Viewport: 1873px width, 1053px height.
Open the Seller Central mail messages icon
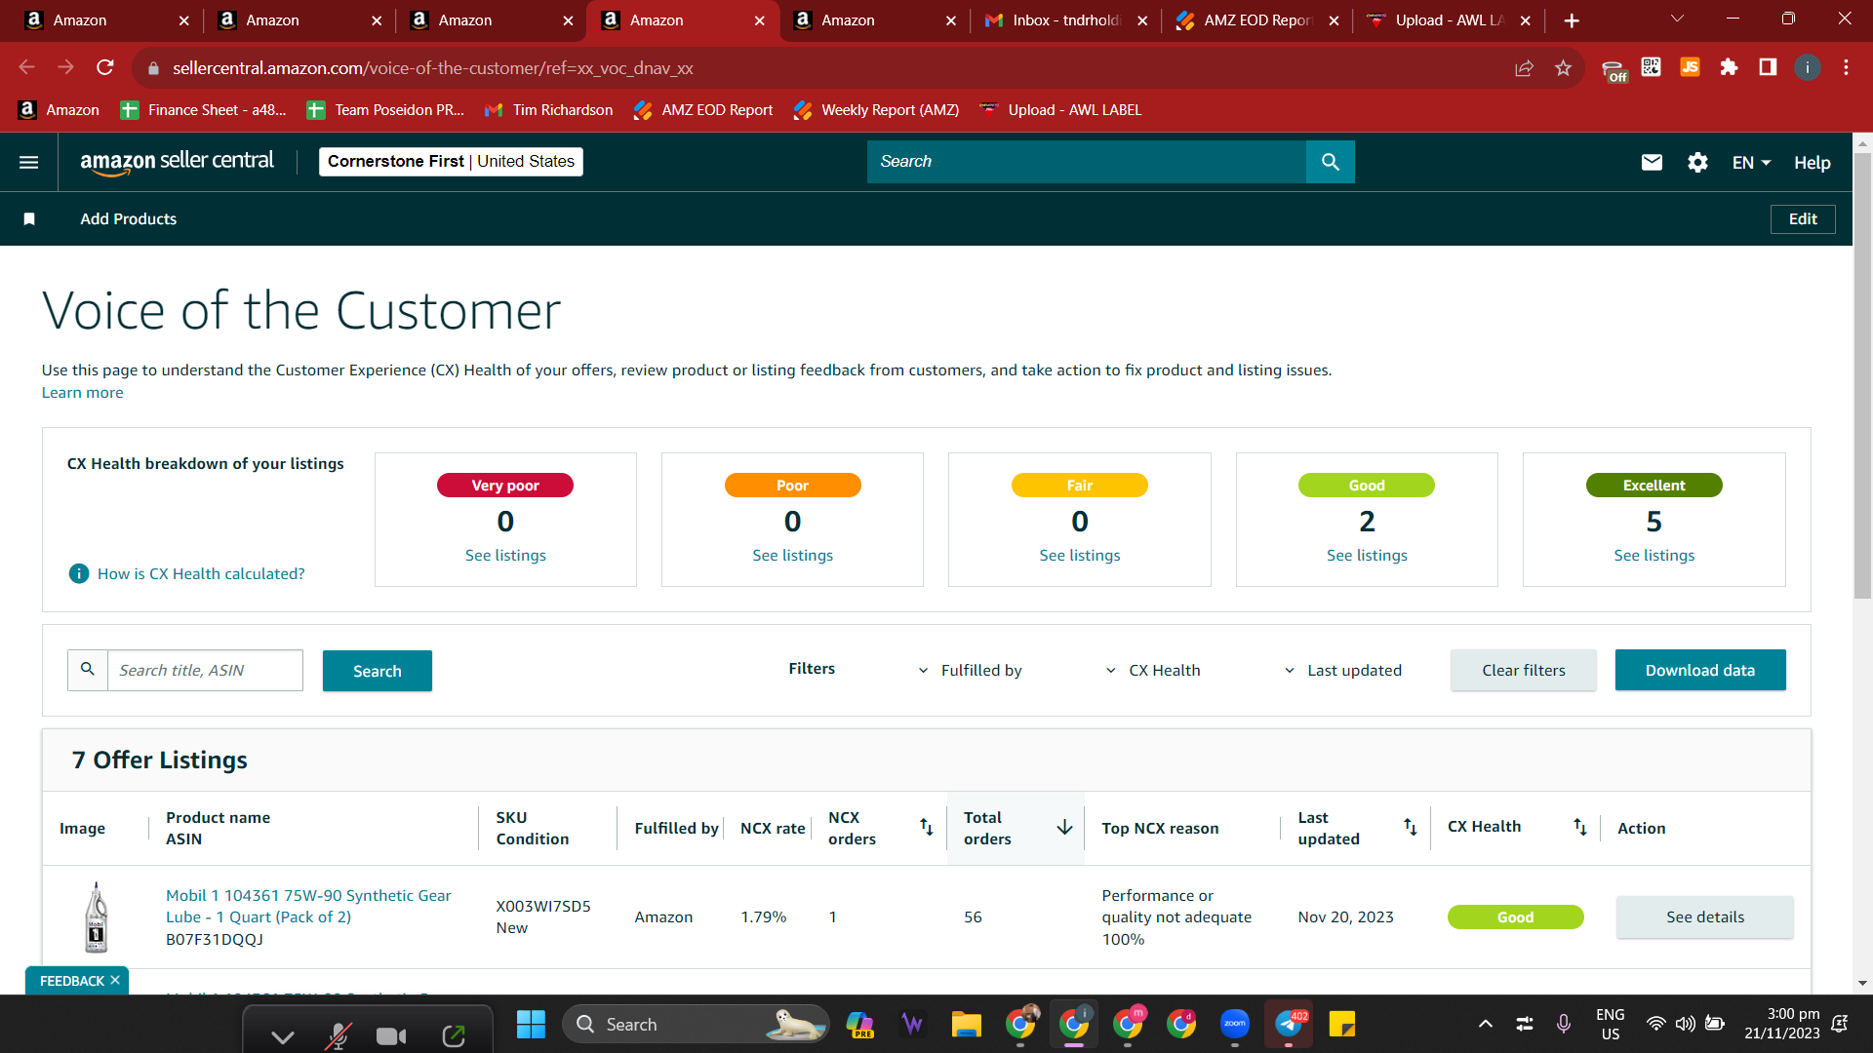(x=1652, y=162)
